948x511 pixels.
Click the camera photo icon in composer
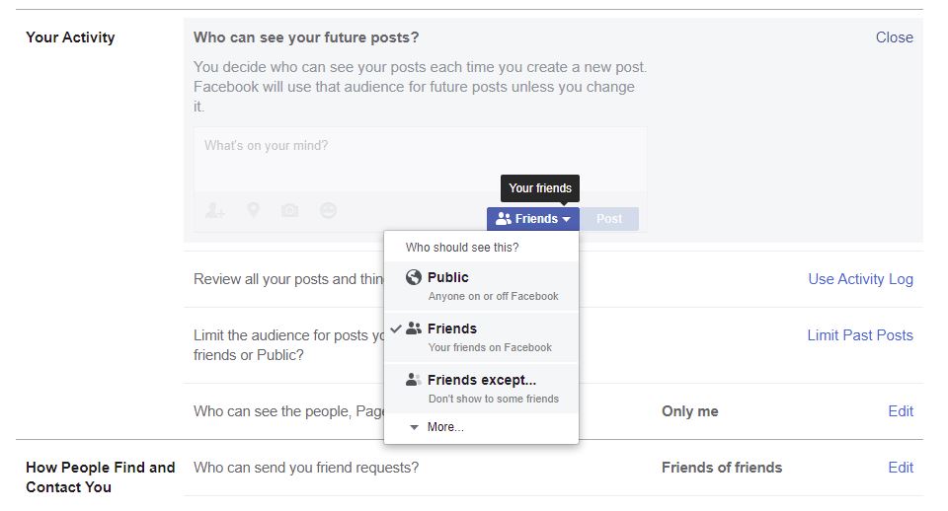click(289, 211)
